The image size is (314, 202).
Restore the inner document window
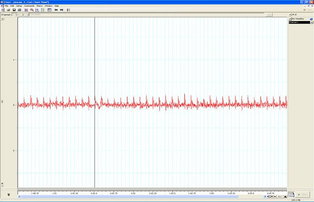click(309, 6)
